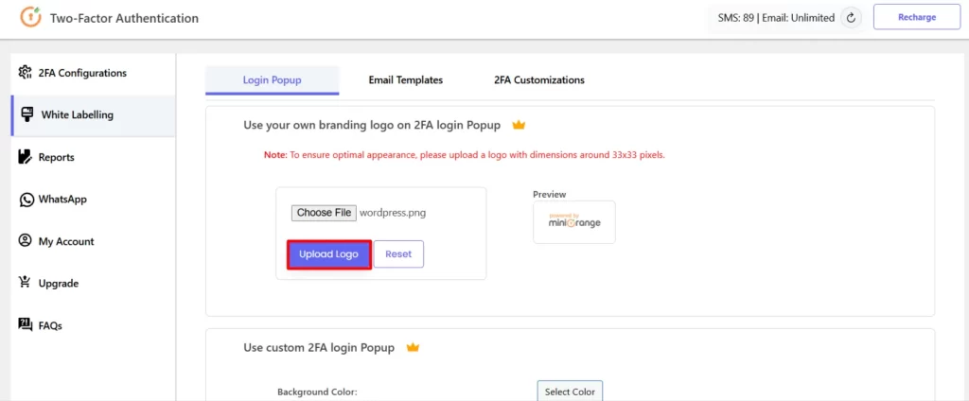Click the crown icon beside custom 2FA popup heading

point(413,347)
